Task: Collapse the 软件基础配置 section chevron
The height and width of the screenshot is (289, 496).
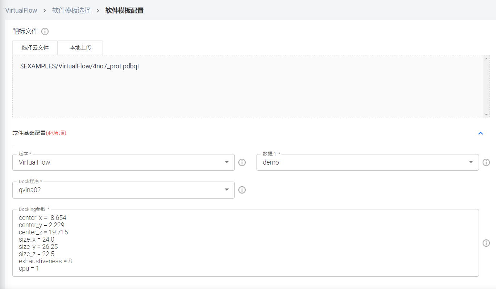Action: [x=480, y=133]
